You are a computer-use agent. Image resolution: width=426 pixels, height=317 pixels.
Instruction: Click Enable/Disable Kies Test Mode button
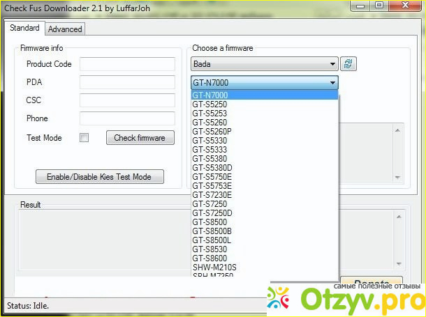coord(99,177)
